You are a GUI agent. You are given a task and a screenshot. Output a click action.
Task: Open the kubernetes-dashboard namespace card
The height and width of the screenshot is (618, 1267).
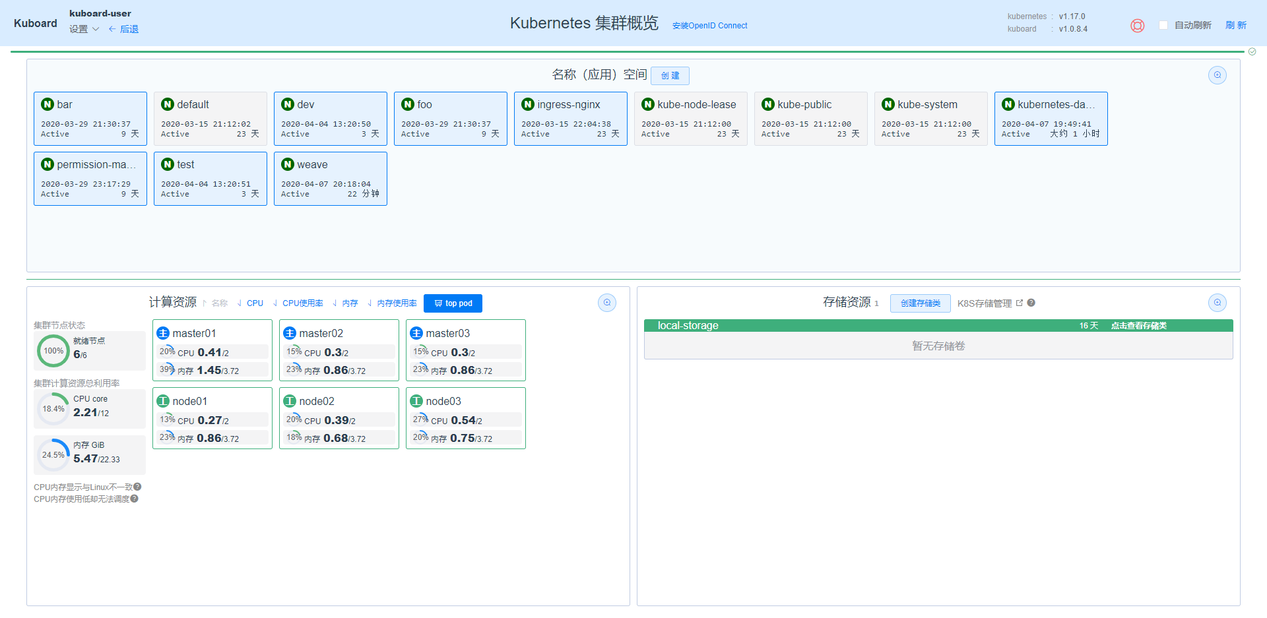click(x=1051, y=119)
